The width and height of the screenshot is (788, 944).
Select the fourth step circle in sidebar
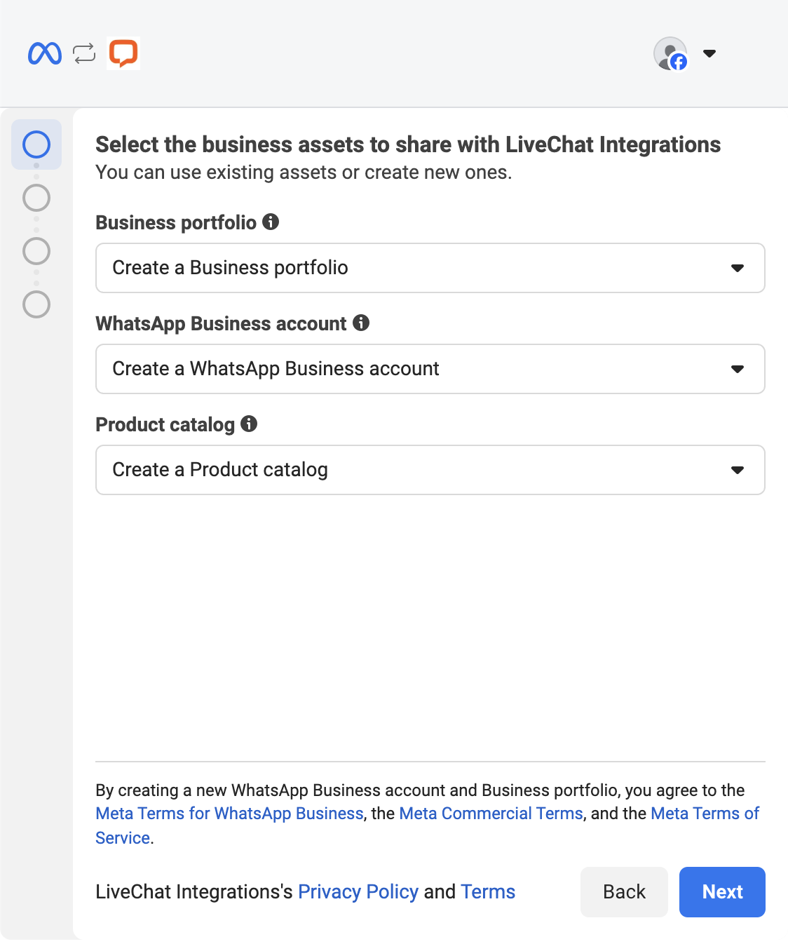point(36,304)
